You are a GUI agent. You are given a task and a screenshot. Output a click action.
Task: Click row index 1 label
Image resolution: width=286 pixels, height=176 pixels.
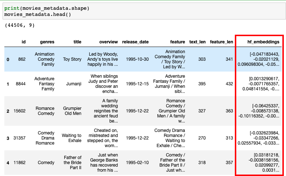point(8,84)
